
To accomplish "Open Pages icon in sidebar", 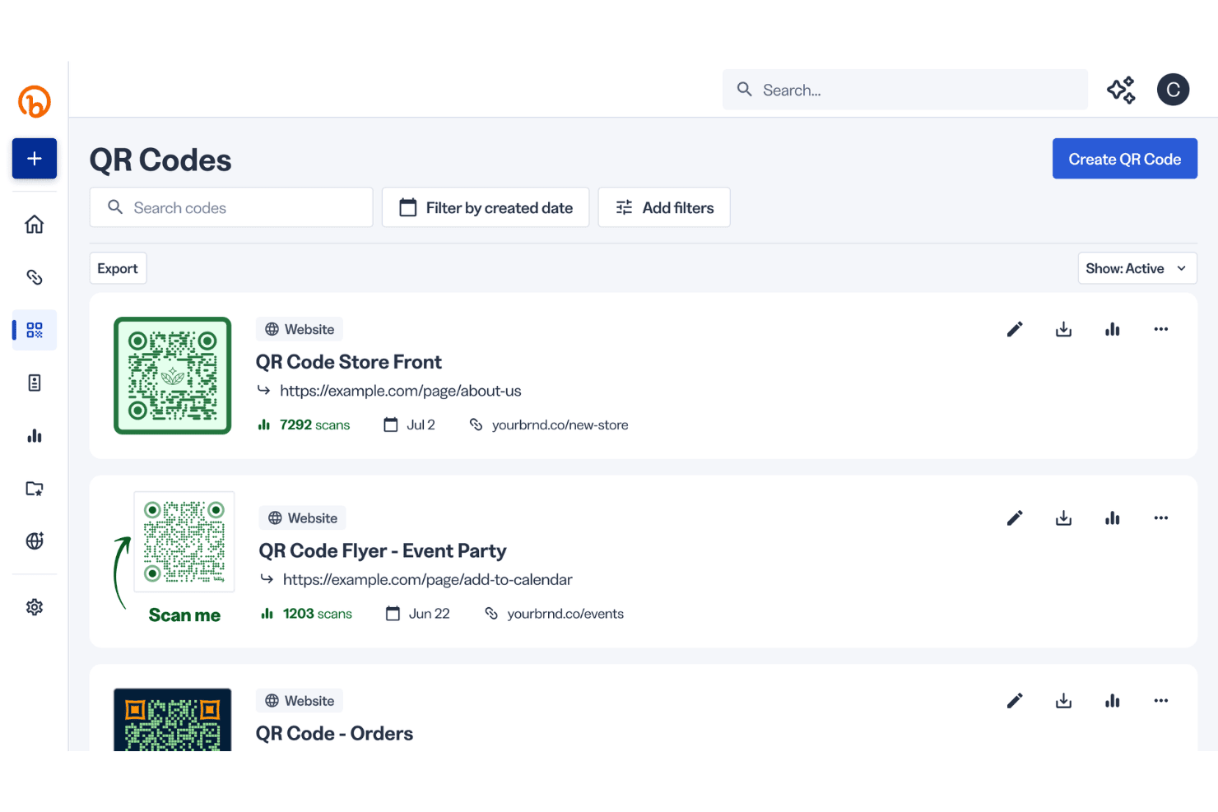I will 35,383.
